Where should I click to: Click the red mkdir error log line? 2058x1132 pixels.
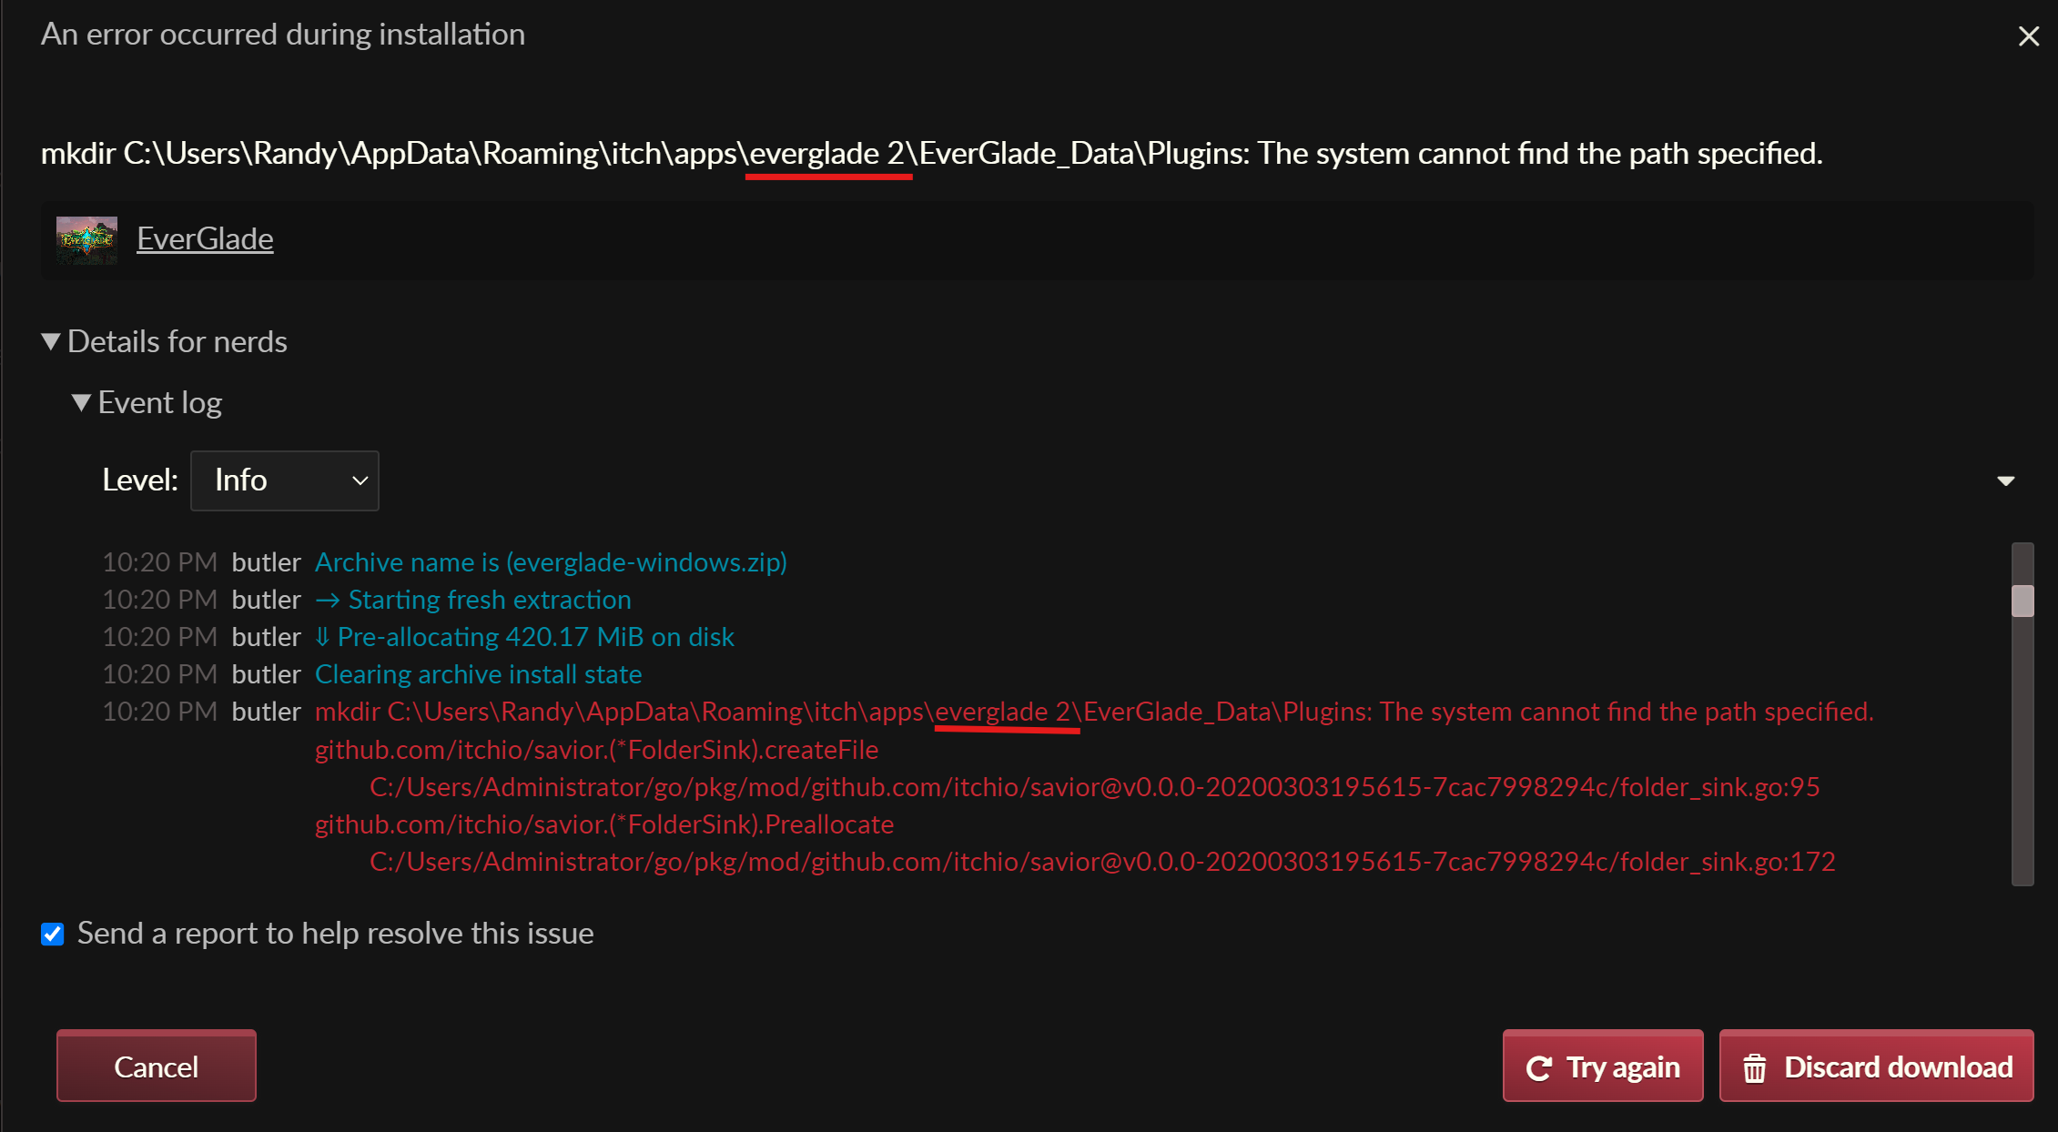tap(1094, 712)
